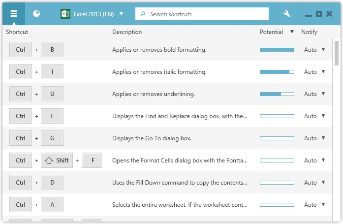Click the Shortcut column header
Screen dimensions: 343x224
17,32
